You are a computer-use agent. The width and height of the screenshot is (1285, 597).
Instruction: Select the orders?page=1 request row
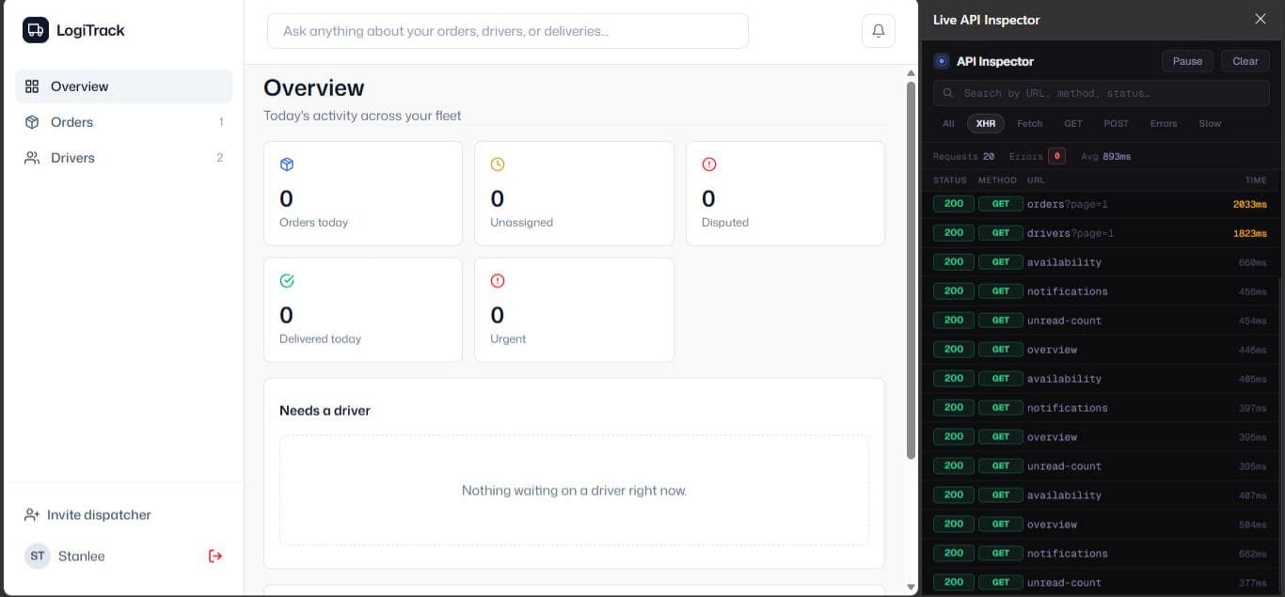(x=1102, y=204)
